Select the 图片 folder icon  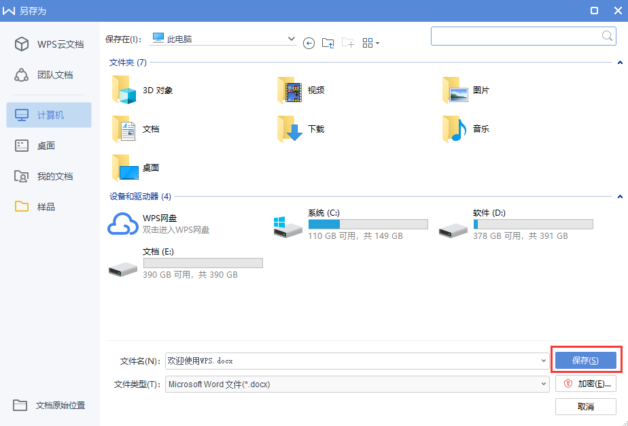click(455, 91)
